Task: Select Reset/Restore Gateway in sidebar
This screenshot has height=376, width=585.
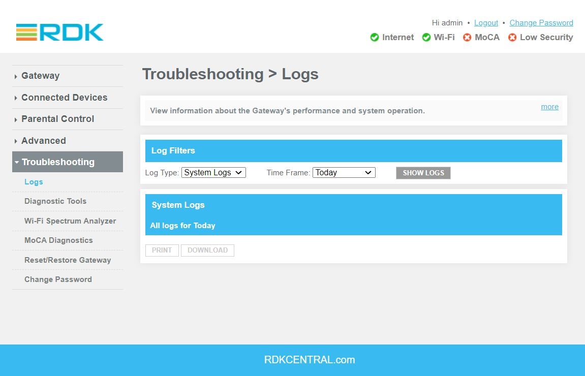Action: pos(68,260)
